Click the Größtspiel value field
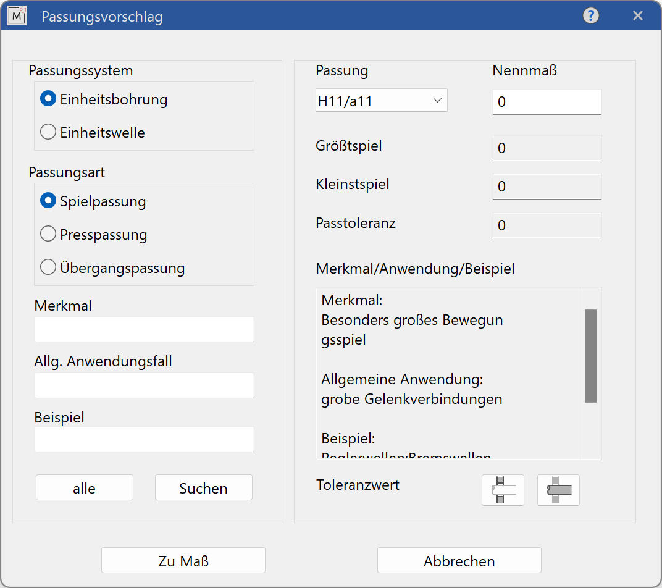The width and height of the screenshot is (662, 588). (547, 148)
